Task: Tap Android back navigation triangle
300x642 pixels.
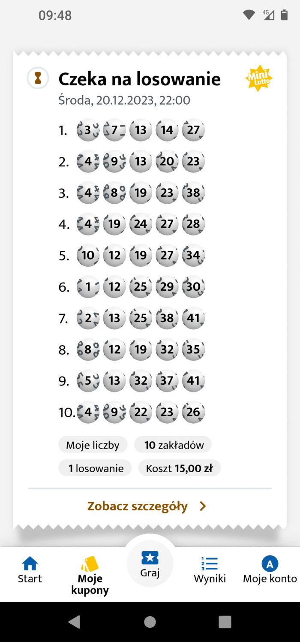Action: click(74, 621)
